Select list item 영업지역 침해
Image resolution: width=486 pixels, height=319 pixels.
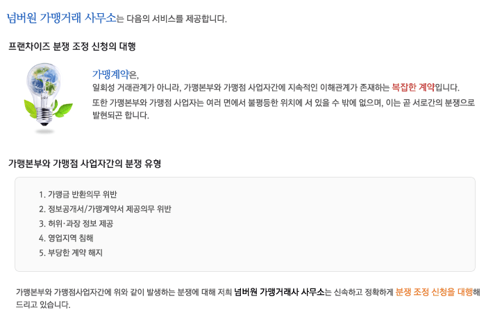coord(66,238)
